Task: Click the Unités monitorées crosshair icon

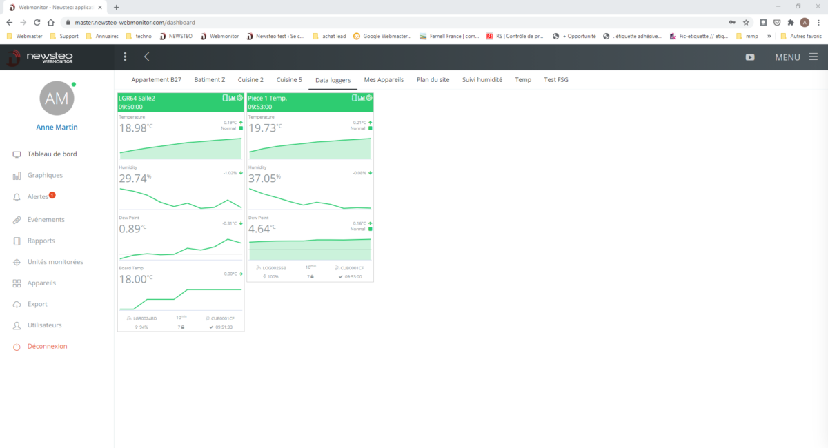Action: tap(17, 263)
